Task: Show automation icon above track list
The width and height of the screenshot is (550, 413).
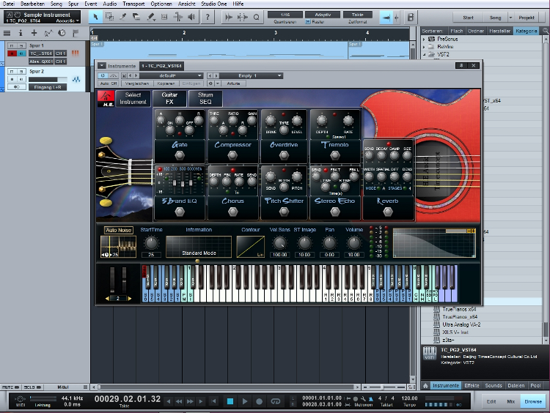Action: [x=48, y=33]
